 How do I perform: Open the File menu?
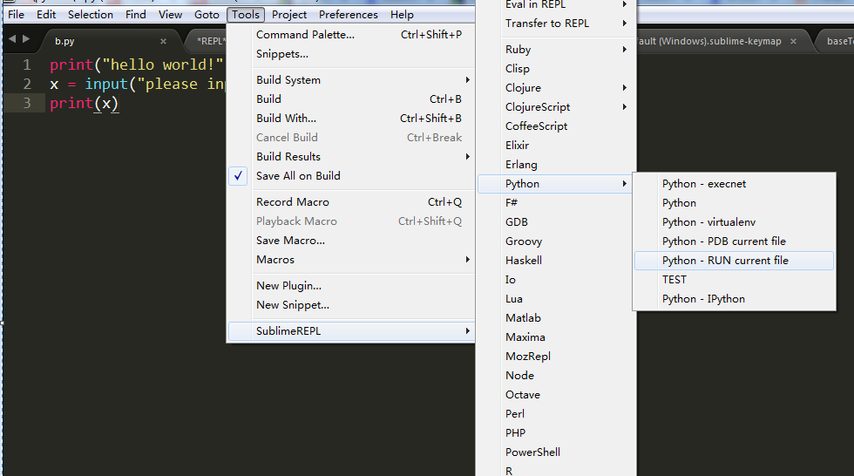[x=16, y=15]
